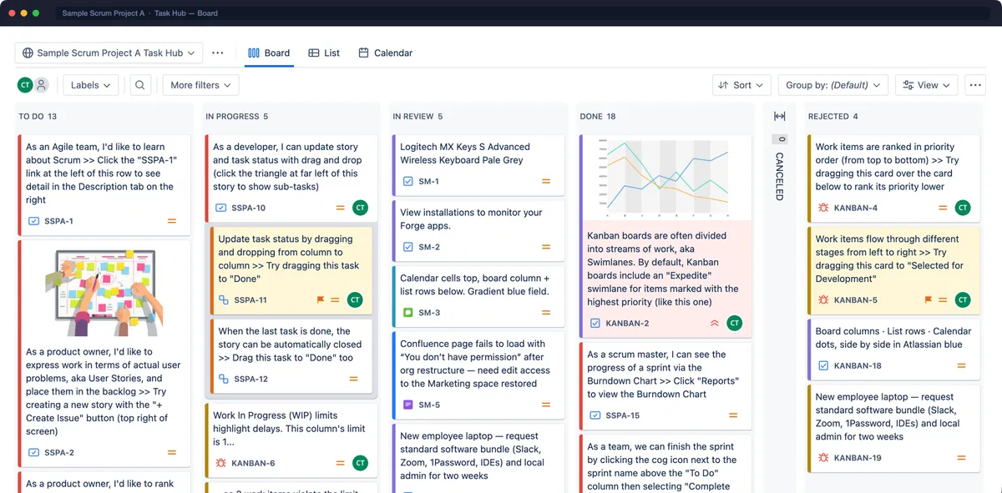Screen dimensions: 1002x493
Task: Click the priority icon on SSPA-15
Action: [x=733, y=415]
